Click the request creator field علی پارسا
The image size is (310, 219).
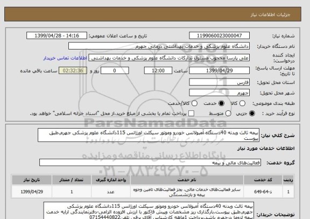169,58
